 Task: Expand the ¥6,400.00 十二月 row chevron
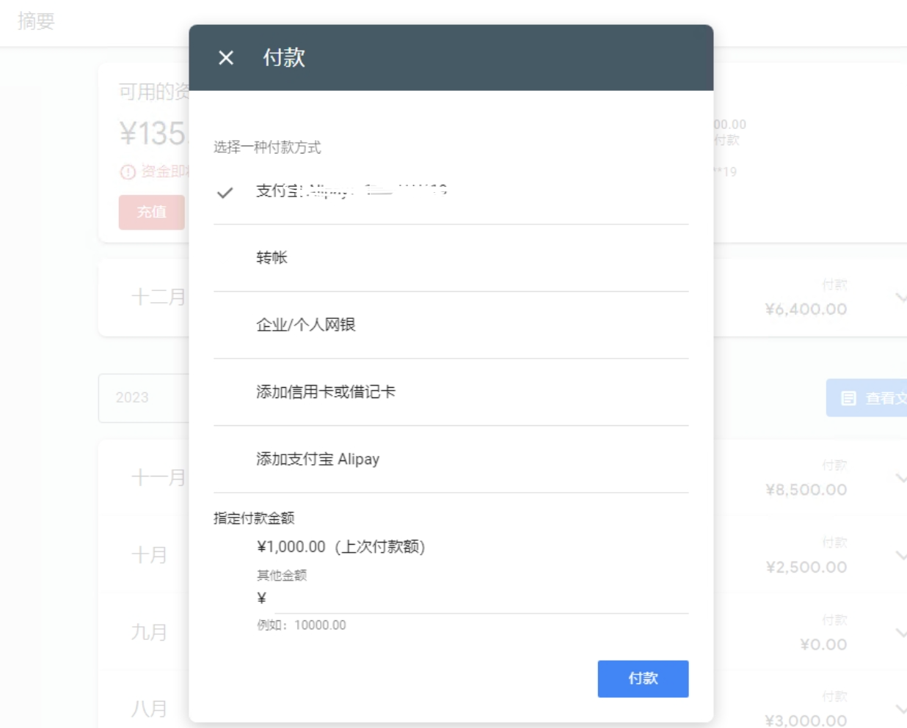pyautogui.click(x=900, y=297)
